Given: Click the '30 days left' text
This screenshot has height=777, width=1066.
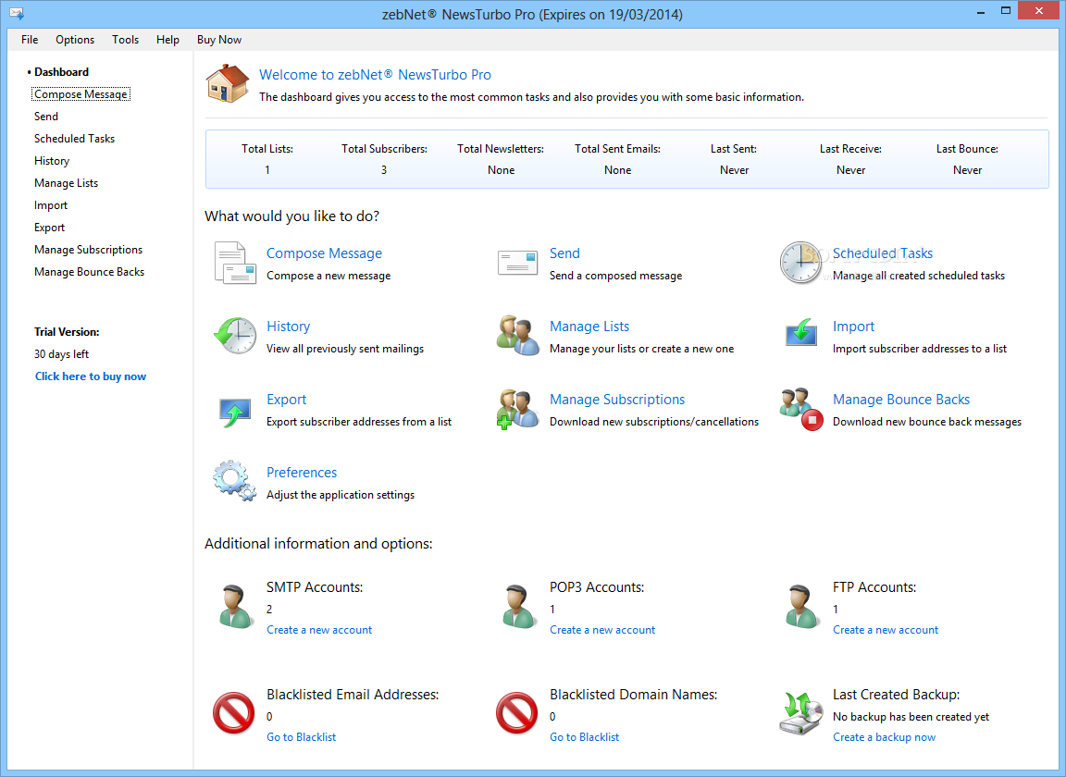Looking at the screenshot, I should (61, 354).
